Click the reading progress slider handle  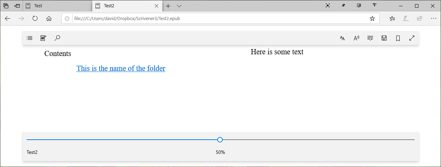pyautogui.click(x=220, y=140)
